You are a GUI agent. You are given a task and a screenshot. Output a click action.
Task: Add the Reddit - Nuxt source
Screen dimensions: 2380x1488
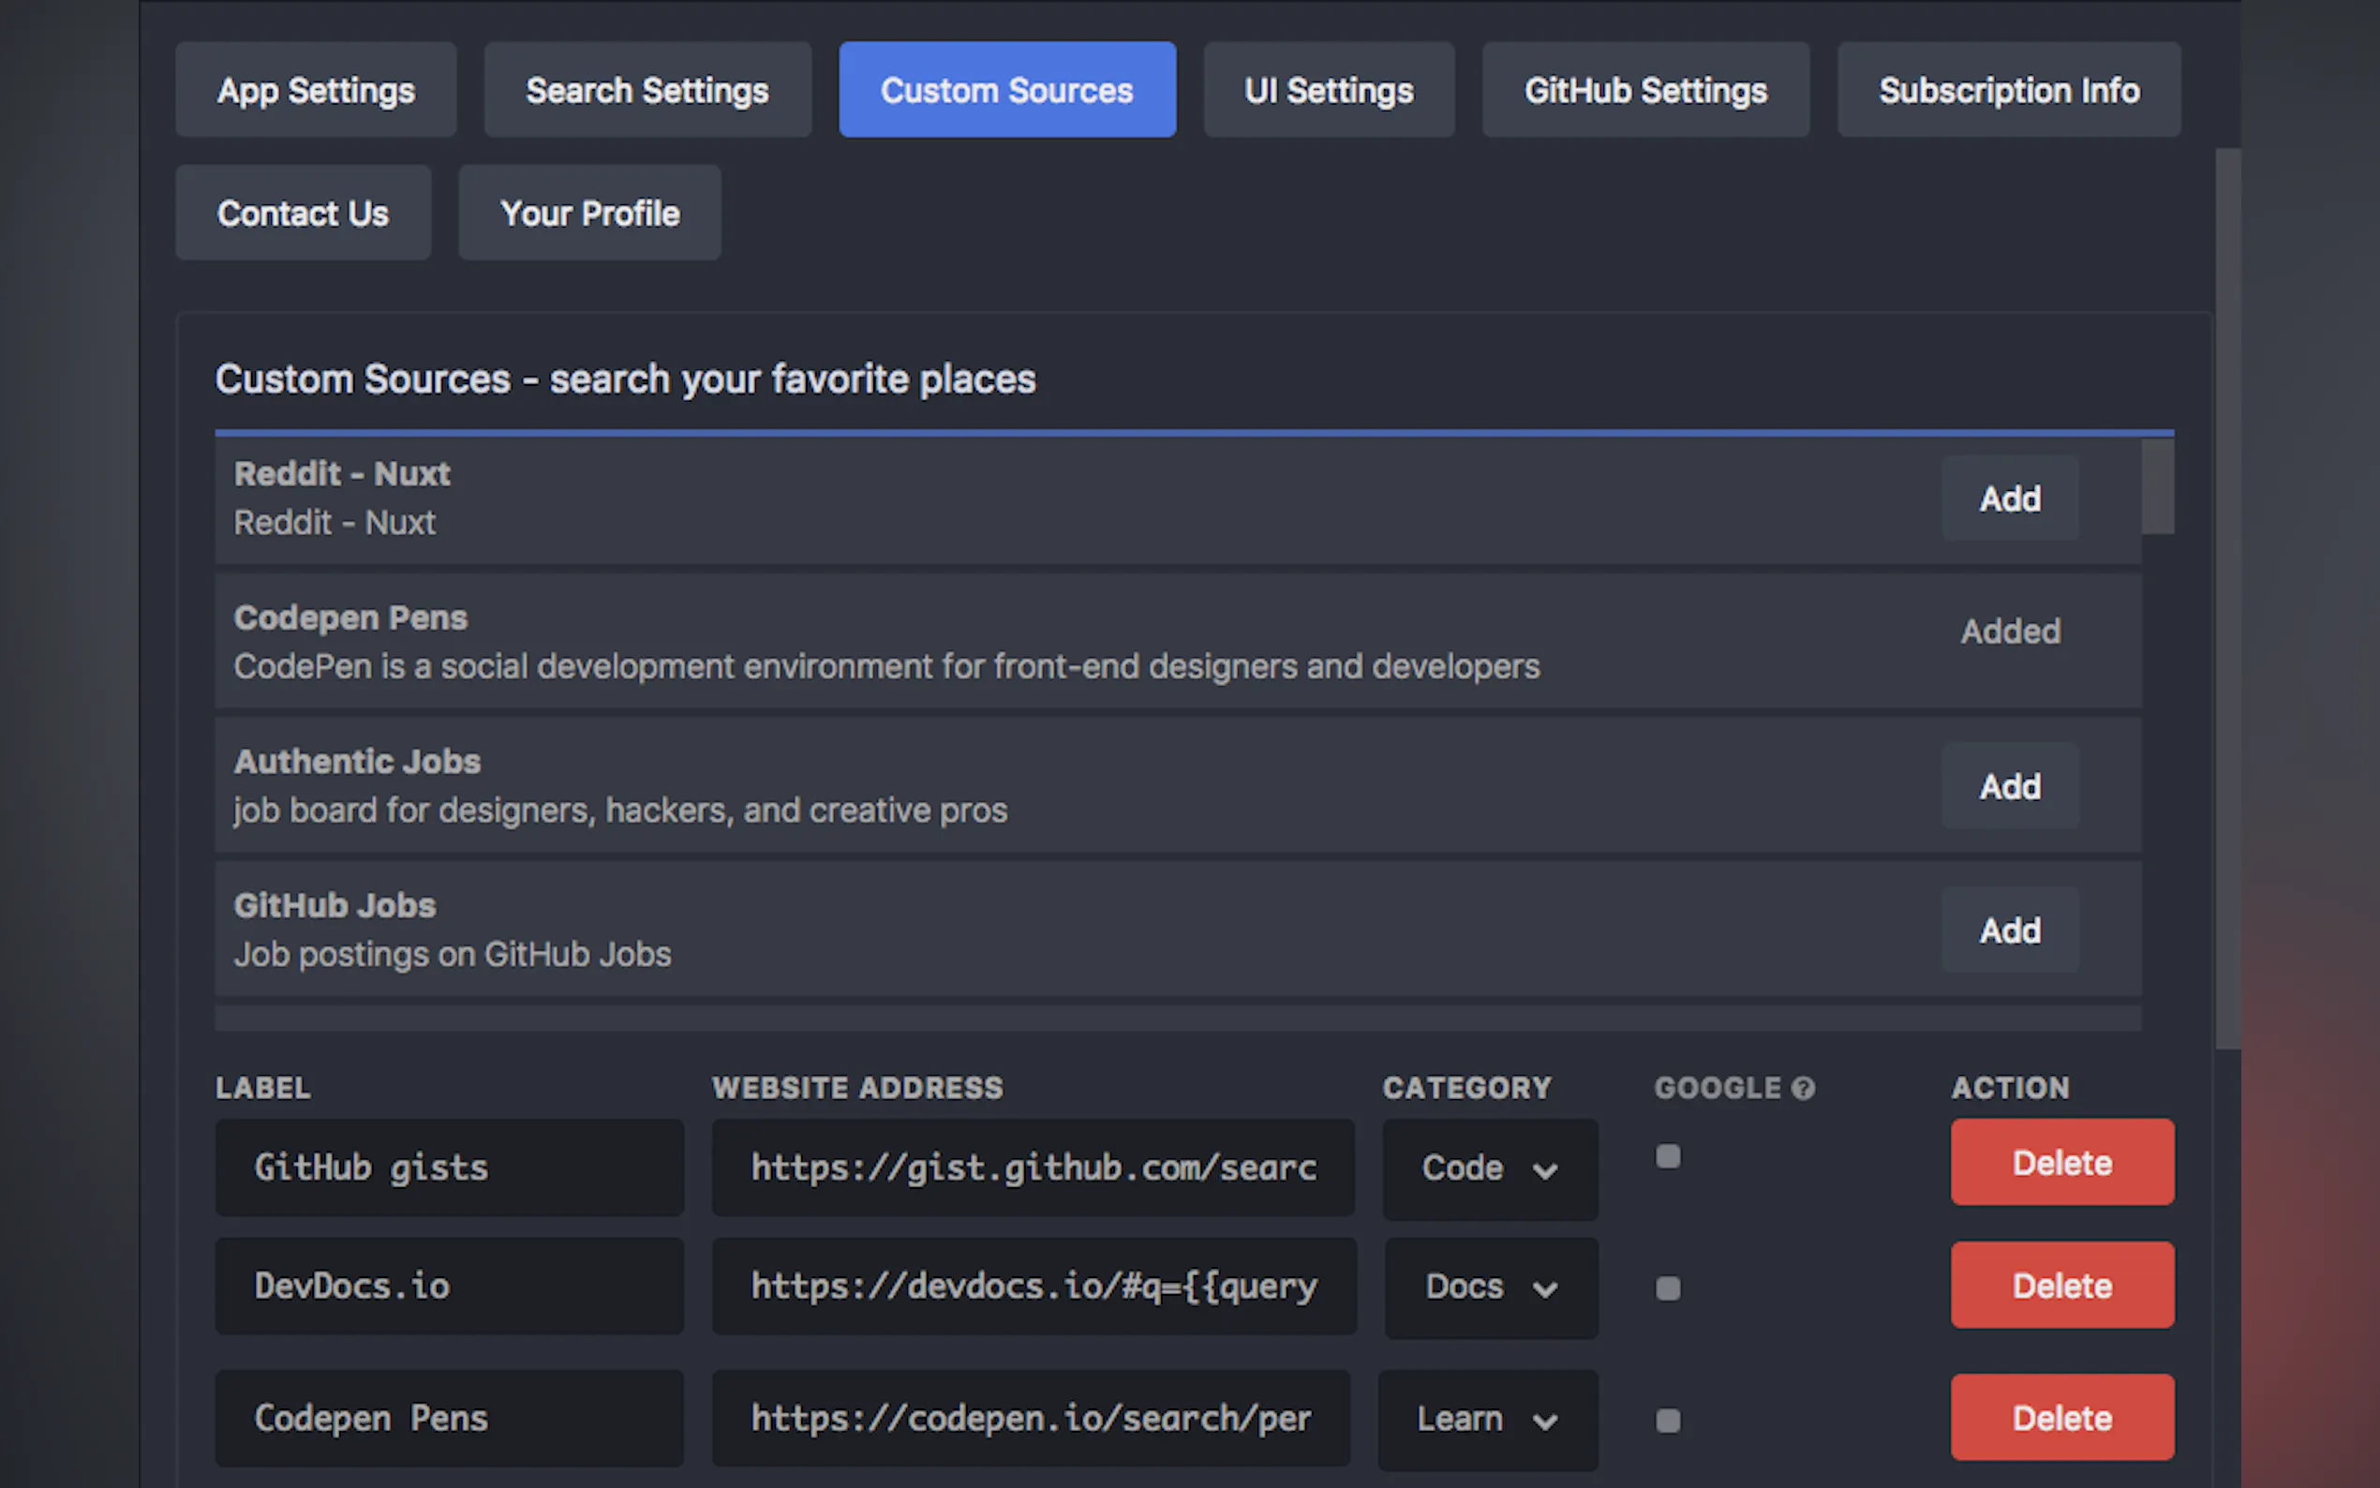[x=2009, y=498]
